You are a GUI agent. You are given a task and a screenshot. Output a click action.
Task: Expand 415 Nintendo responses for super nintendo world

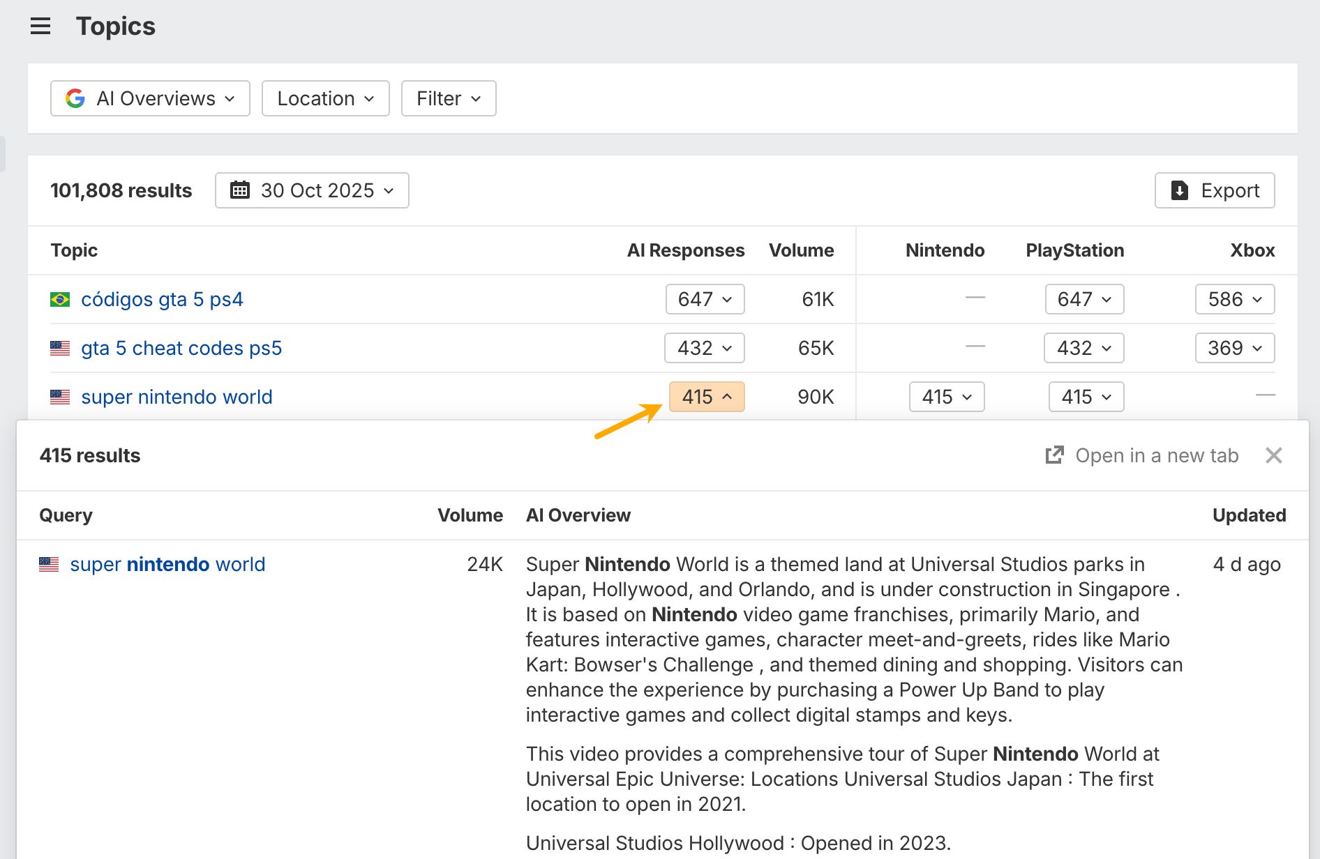tap(946, 397)
